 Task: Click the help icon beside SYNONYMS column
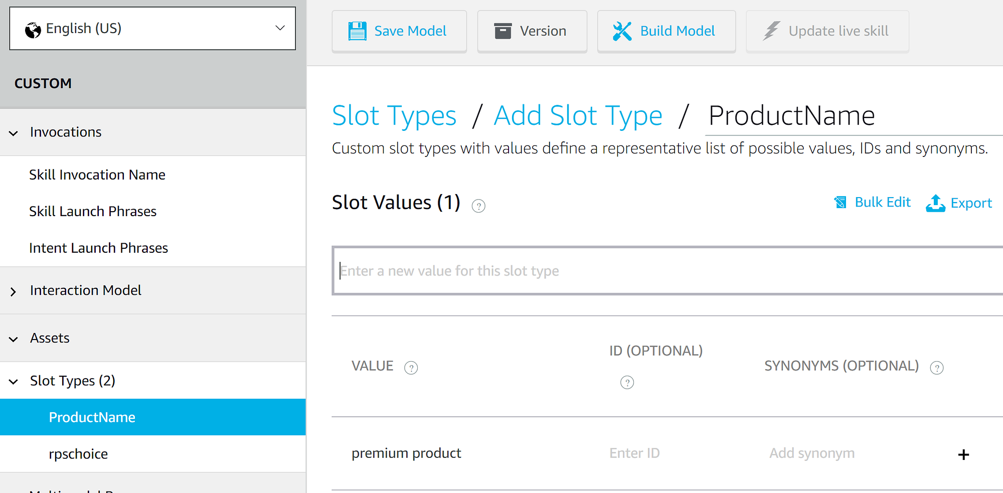click(936, 368)
